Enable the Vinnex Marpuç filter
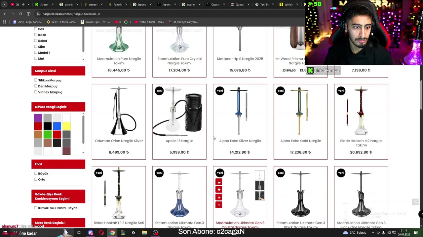 click(x=36, y=92)
